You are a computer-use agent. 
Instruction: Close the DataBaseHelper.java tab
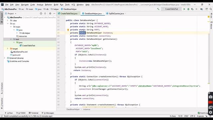pyautogui.click(x=103, y=13)
